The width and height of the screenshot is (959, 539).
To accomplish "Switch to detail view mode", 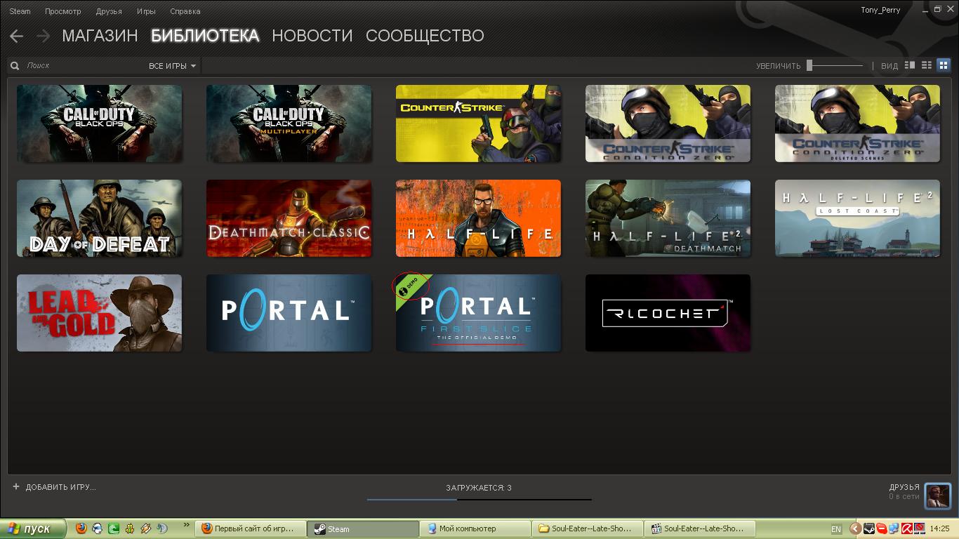I will (x=910, y=65).
